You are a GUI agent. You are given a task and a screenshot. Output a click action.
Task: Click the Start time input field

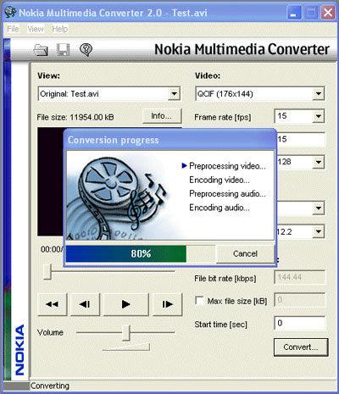click(x=300, y=323)
